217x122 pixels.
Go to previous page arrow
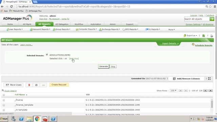click(x=185, y=90)
